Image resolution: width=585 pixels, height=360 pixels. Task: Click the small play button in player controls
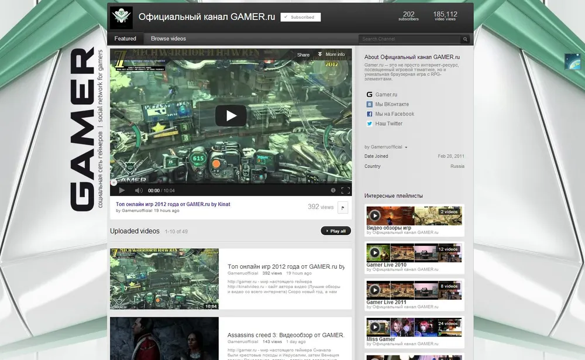pos(122,190)
